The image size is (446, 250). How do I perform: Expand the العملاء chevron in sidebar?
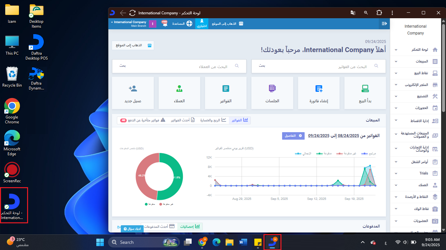pos(396,185)
